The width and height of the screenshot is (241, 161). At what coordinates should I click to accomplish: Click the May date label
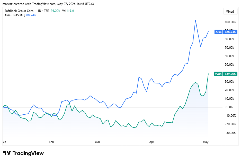[x=206, y=142]
